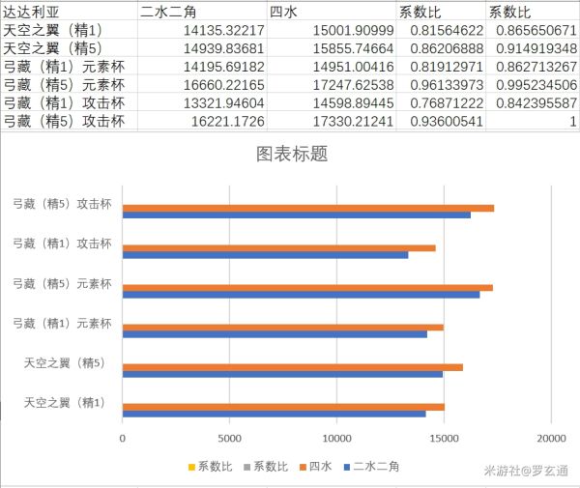Select blue bar for 天空之翼（精5）
Image resolution: width=580 pixels, height=488 pixels.
tap(282, 374)
